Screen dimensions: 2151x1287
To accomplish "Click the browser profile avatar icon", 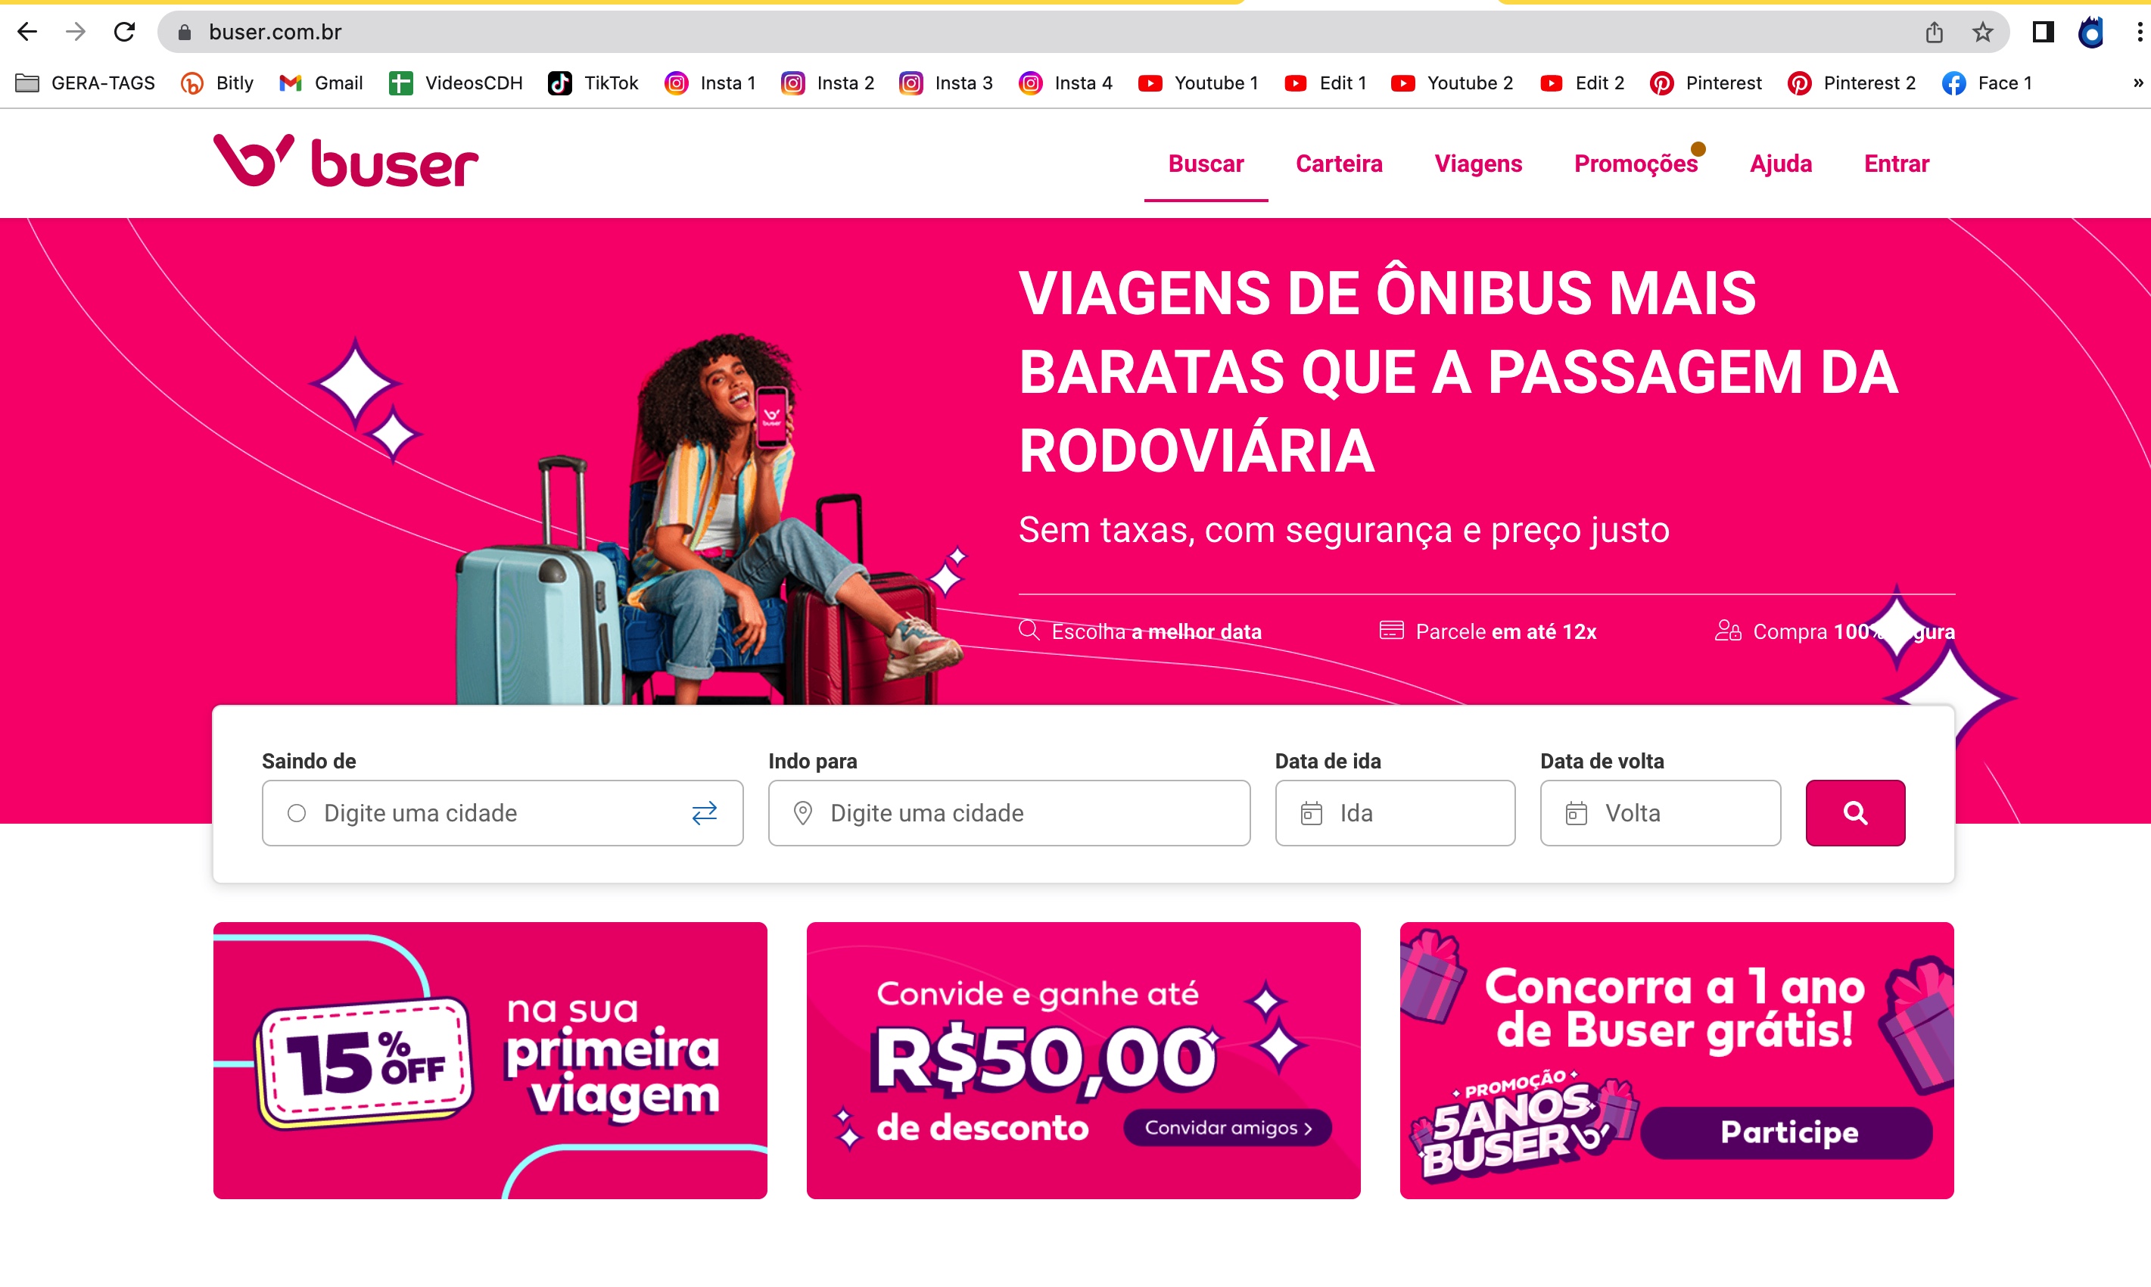I will pos(2091,32).
